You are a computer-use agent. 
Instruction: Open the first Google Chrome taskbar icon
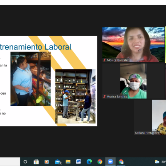click(x=100, y=161)
